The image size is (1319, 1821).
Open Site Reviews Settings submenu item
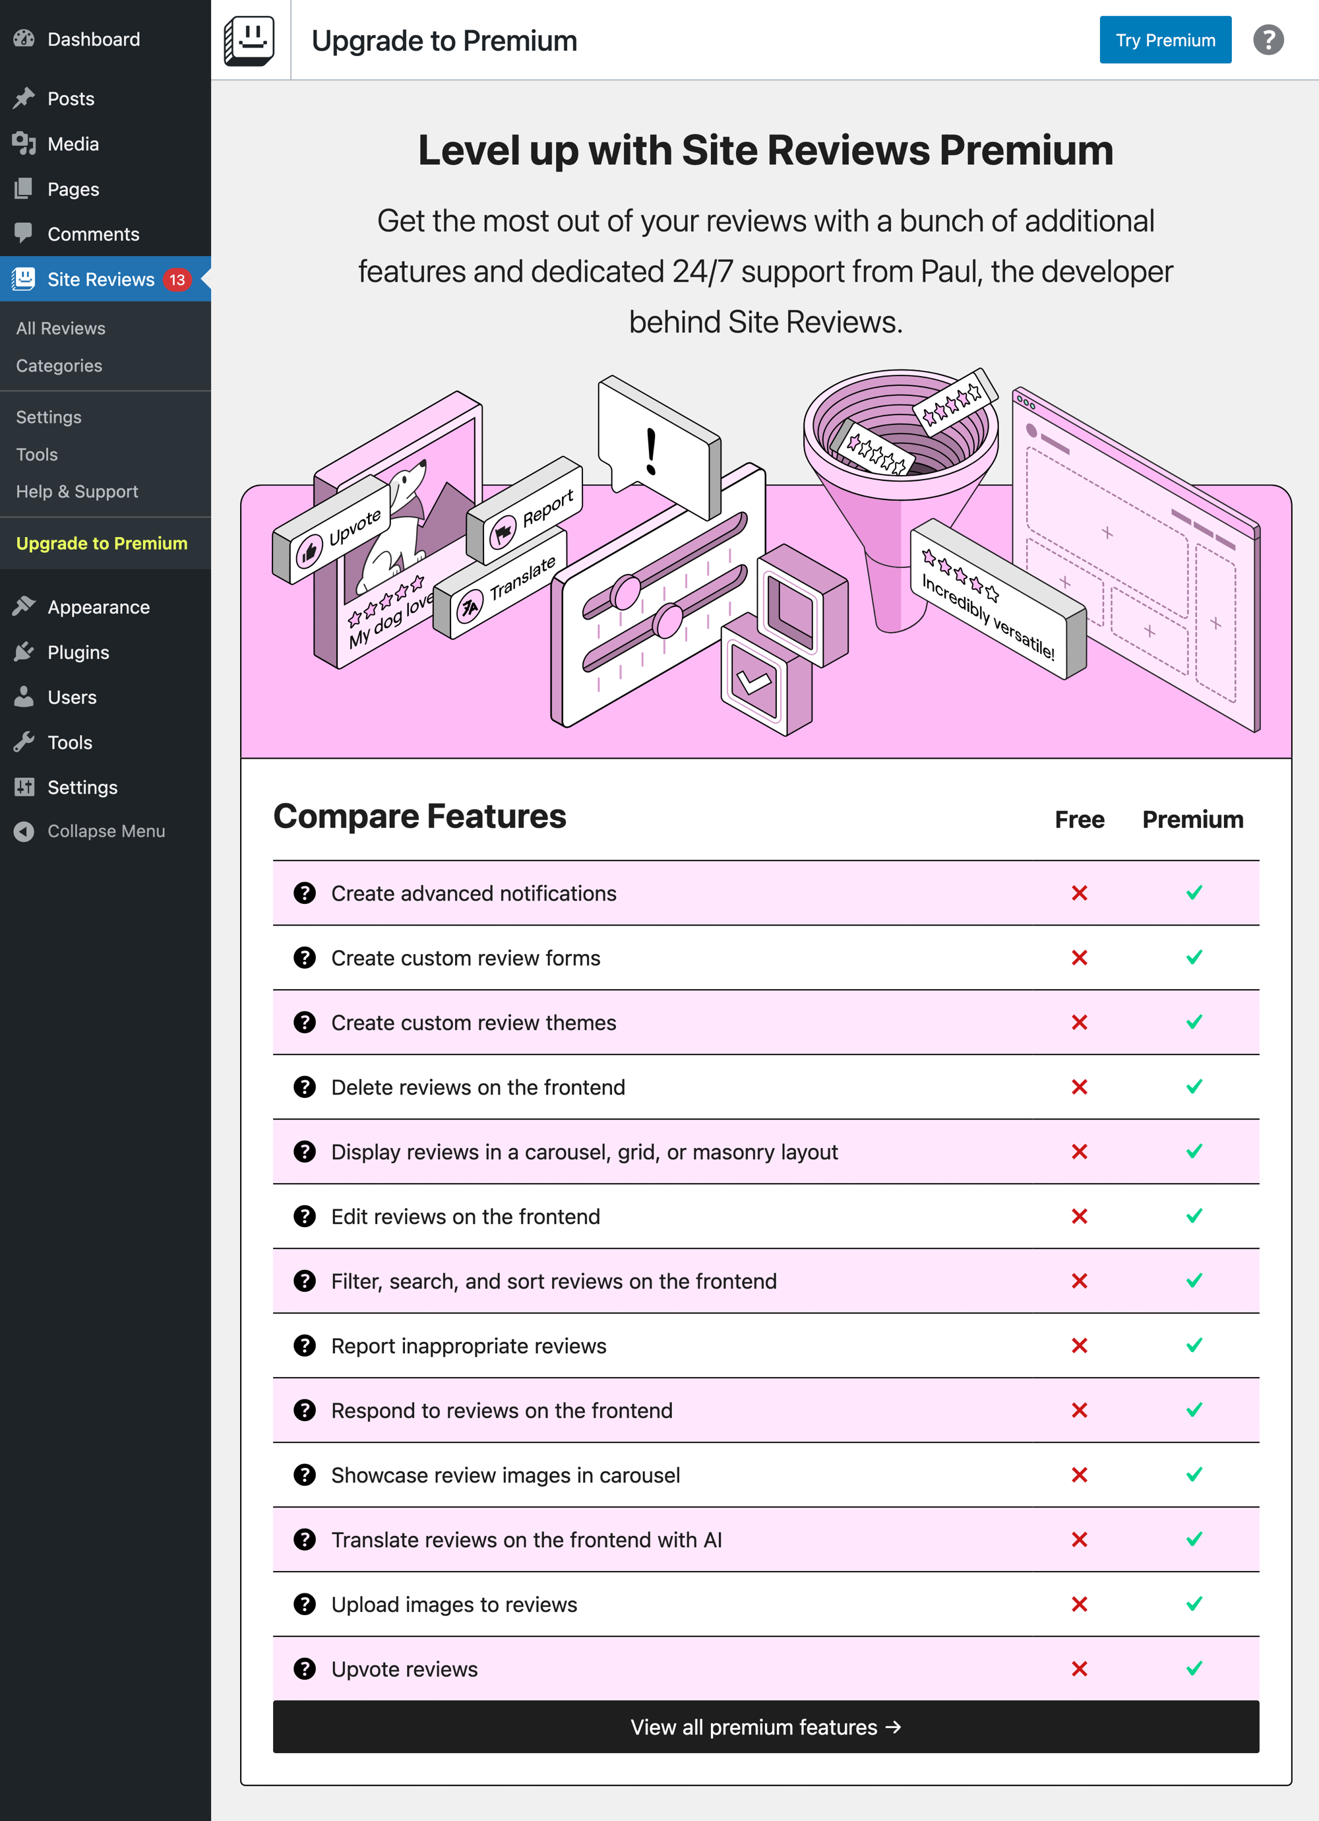(x=48, y=417)
